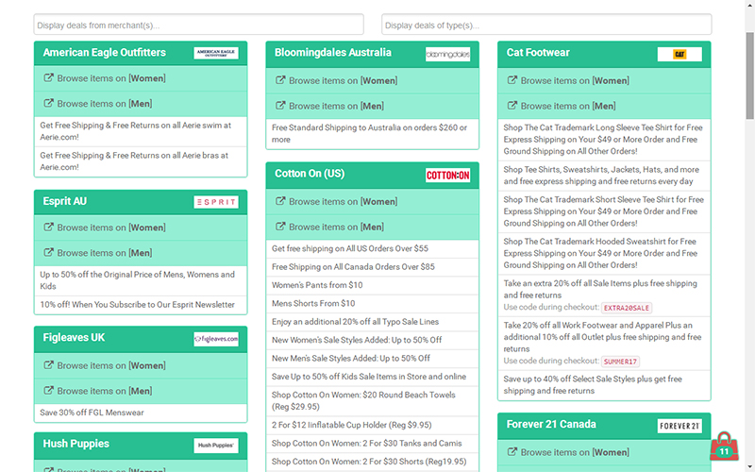Viewport: 755px width, 472px height.
Task: Click external-link icon for Cat Footwear Women
Action: pyautogui.click(x=512, y=80)
